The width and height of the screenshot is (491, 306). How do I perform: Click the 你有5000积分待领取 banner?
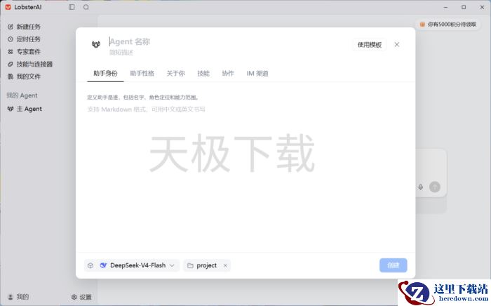(x=448, y=25)
